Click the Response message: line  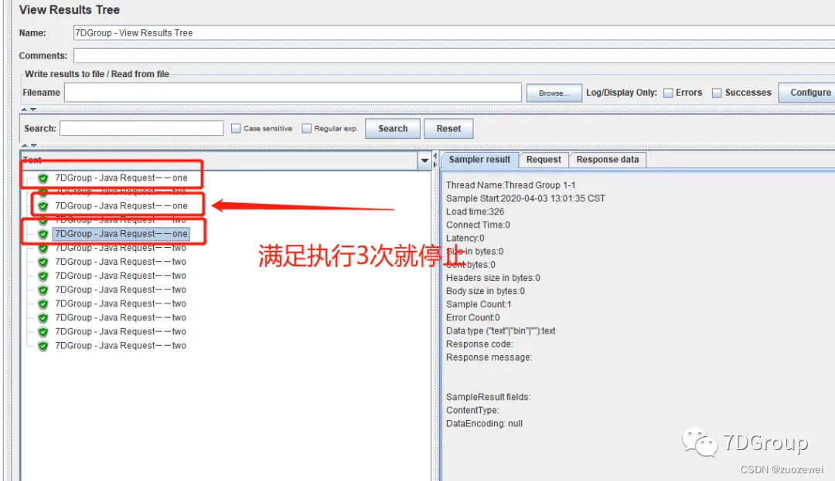pos(489,357)
